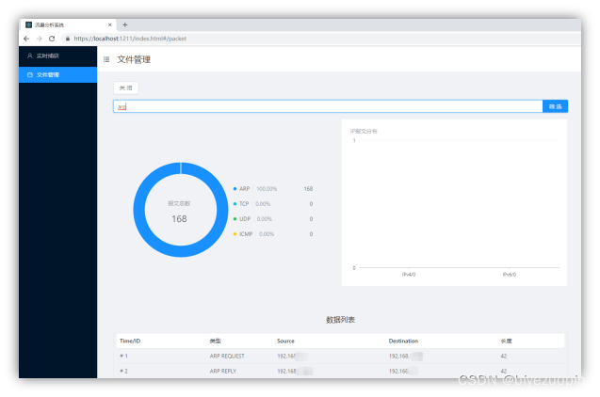The image size is (600, 397).
Task: View site info via the lock icon
Action: (68, 39)
